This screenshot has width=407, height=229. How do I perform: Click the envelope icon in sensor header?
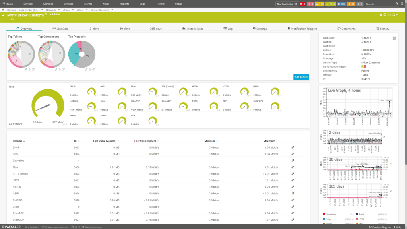pos(389,15)
